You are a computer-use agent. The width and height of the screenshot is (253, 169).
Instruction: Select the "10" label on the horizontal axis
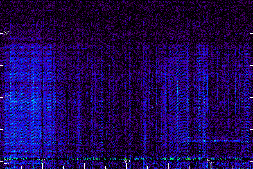point(42,161)
